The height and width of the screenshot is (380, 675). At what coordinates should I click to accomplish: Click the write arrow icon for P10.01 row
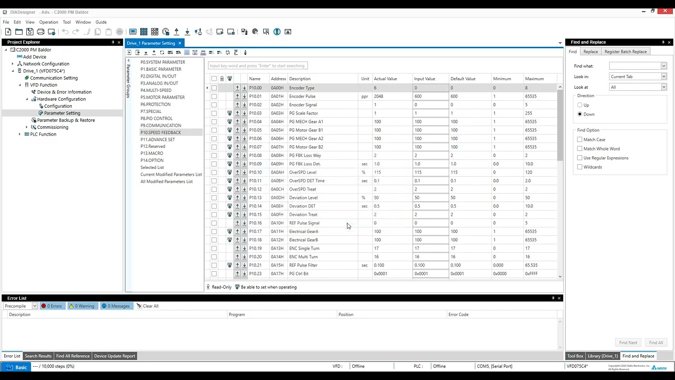click(x=244, y=96)
